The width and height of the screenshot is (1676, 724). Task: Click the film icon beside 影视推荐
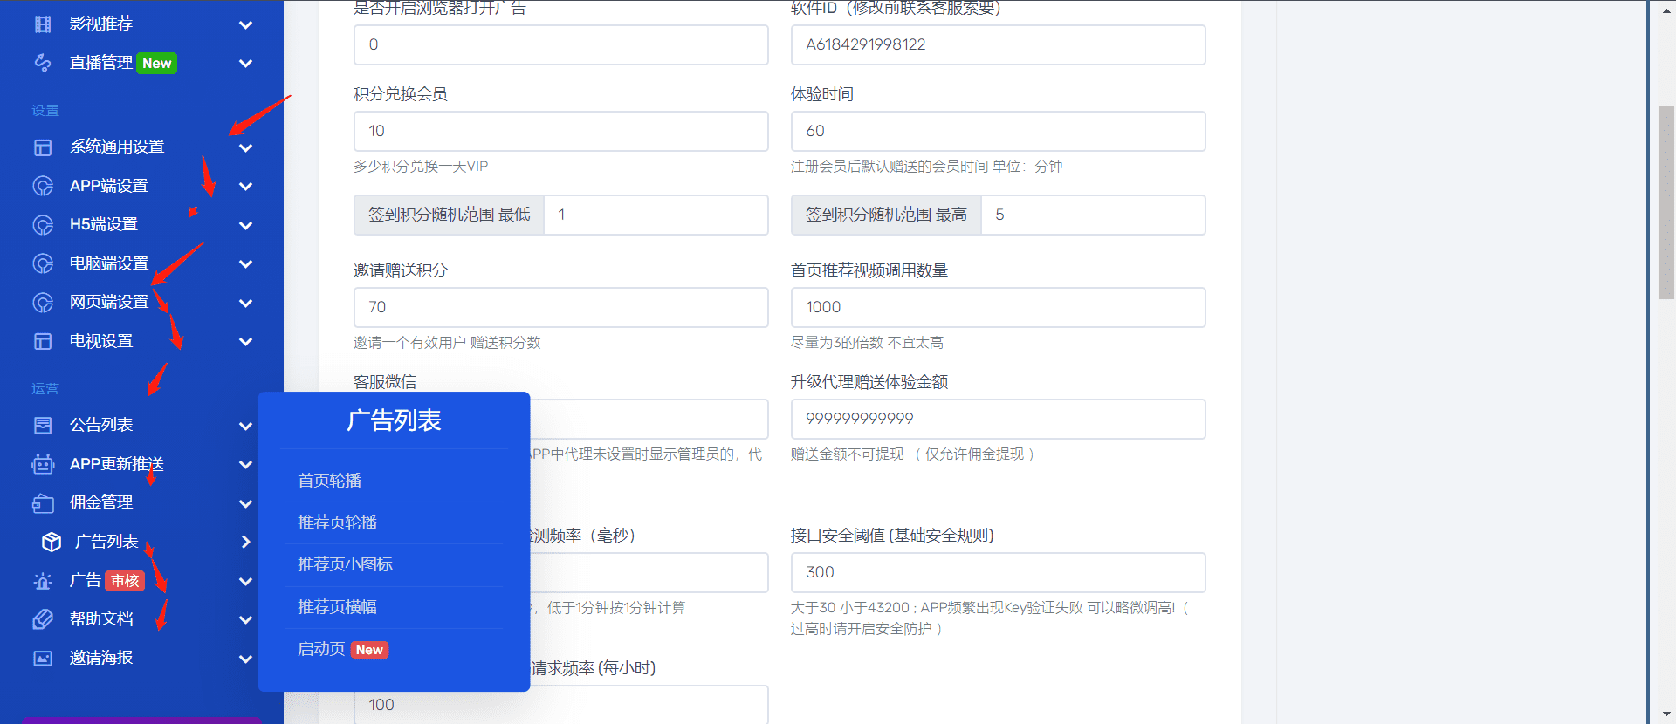coord(43,24)
